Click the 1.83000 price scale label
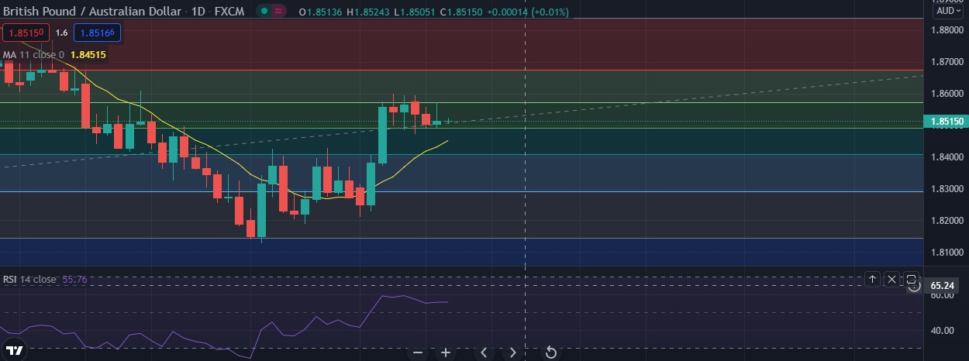969x361 pixels. click(946, 189)
